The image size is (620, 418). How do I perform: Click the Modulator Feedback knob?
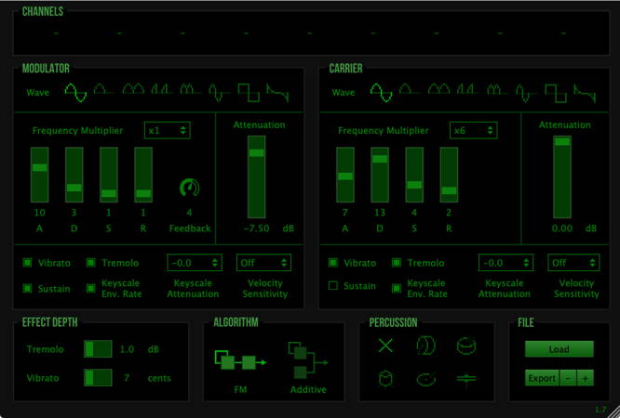pos(190,189)
